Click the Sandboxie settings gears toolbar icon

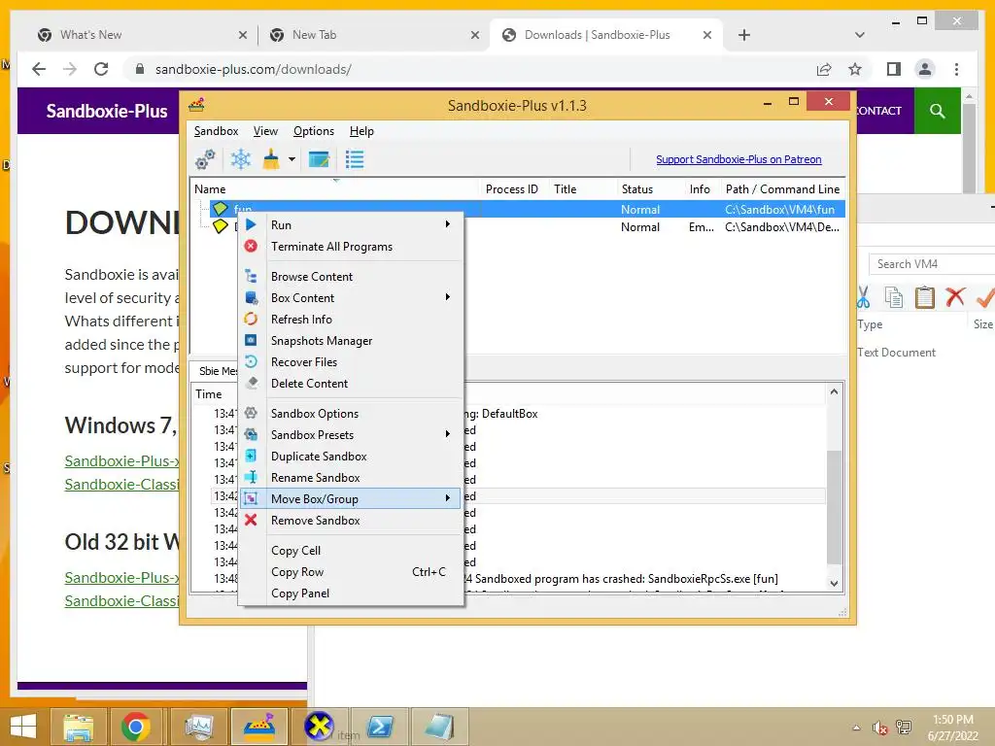(205, 160)
